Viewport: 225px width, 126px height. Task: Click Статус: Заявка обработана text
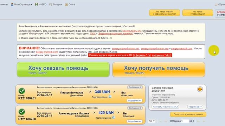click(165, 103)
